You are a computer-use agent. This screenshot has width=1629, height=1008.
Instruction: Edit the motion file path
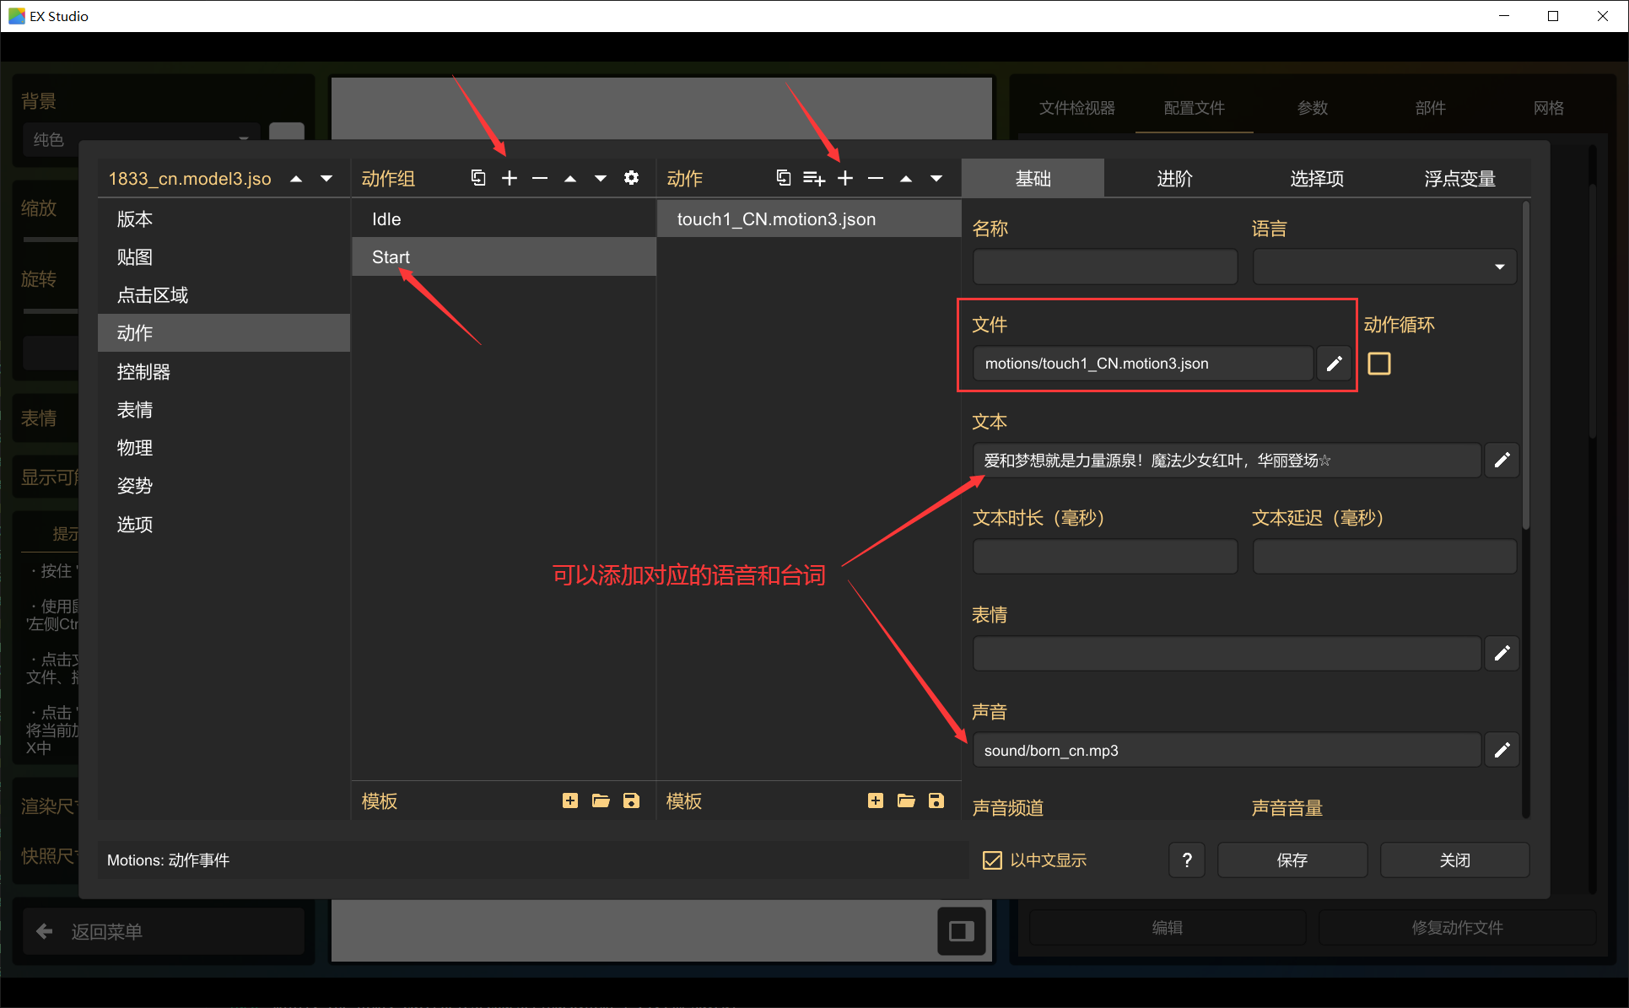(x=1334, y=364)
